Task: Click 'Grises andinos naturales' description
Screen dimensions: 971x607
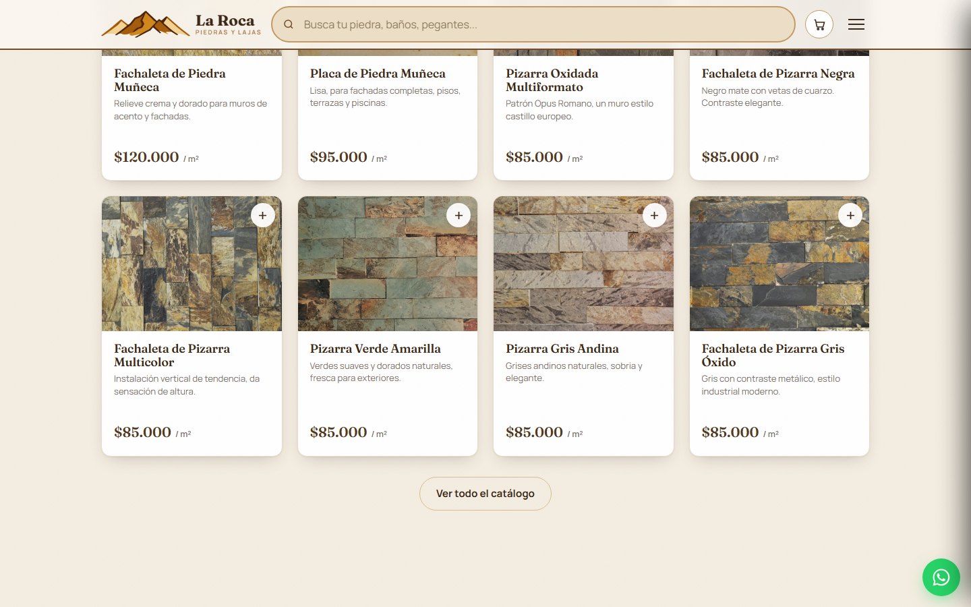Action: (574, 372)
